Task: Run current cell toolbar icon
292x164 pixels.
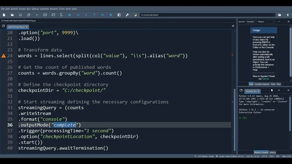Action: click(45, 15)
